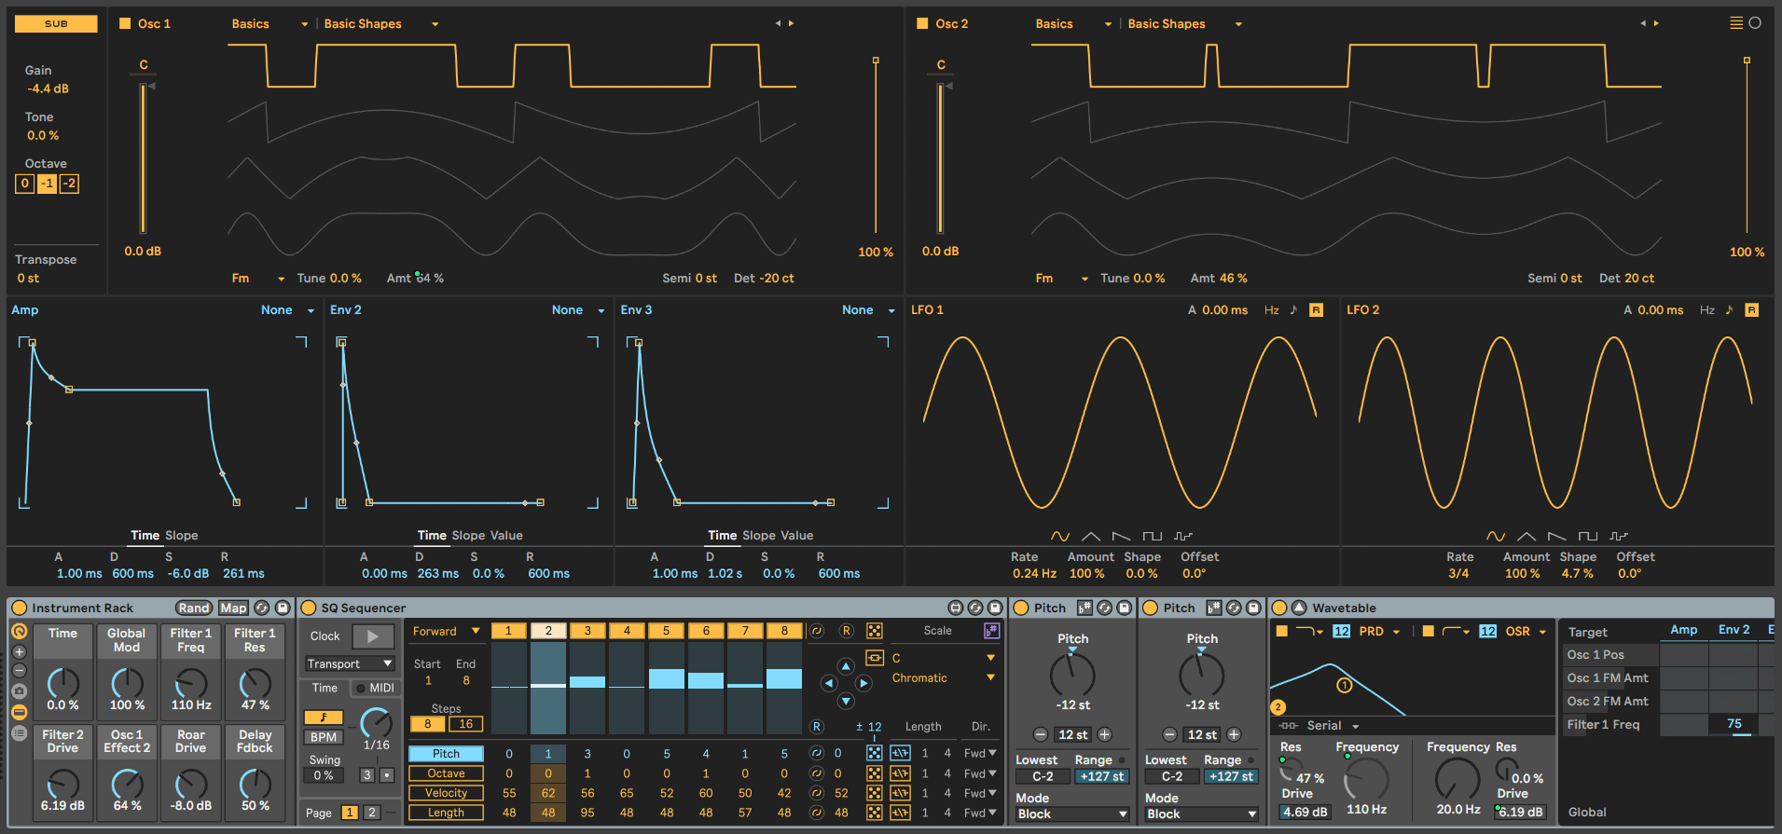The width and height of the screenshot is (1782, 834).
Task: Open the Transport clock source dropdown
Action: (x=350, y=663)
